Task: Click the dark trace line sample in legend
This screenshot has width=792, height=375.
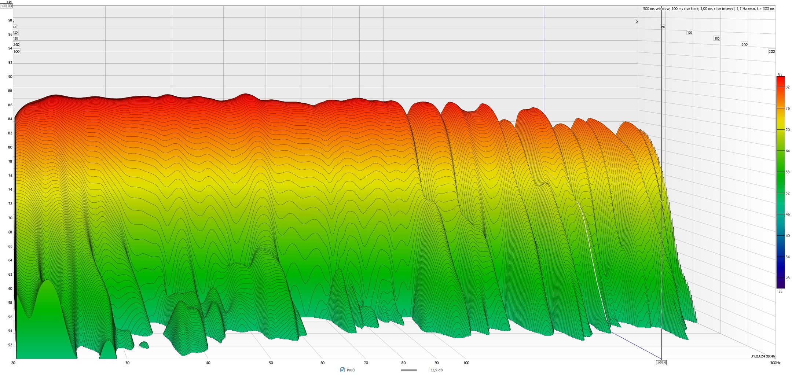Action: point(409,370)
